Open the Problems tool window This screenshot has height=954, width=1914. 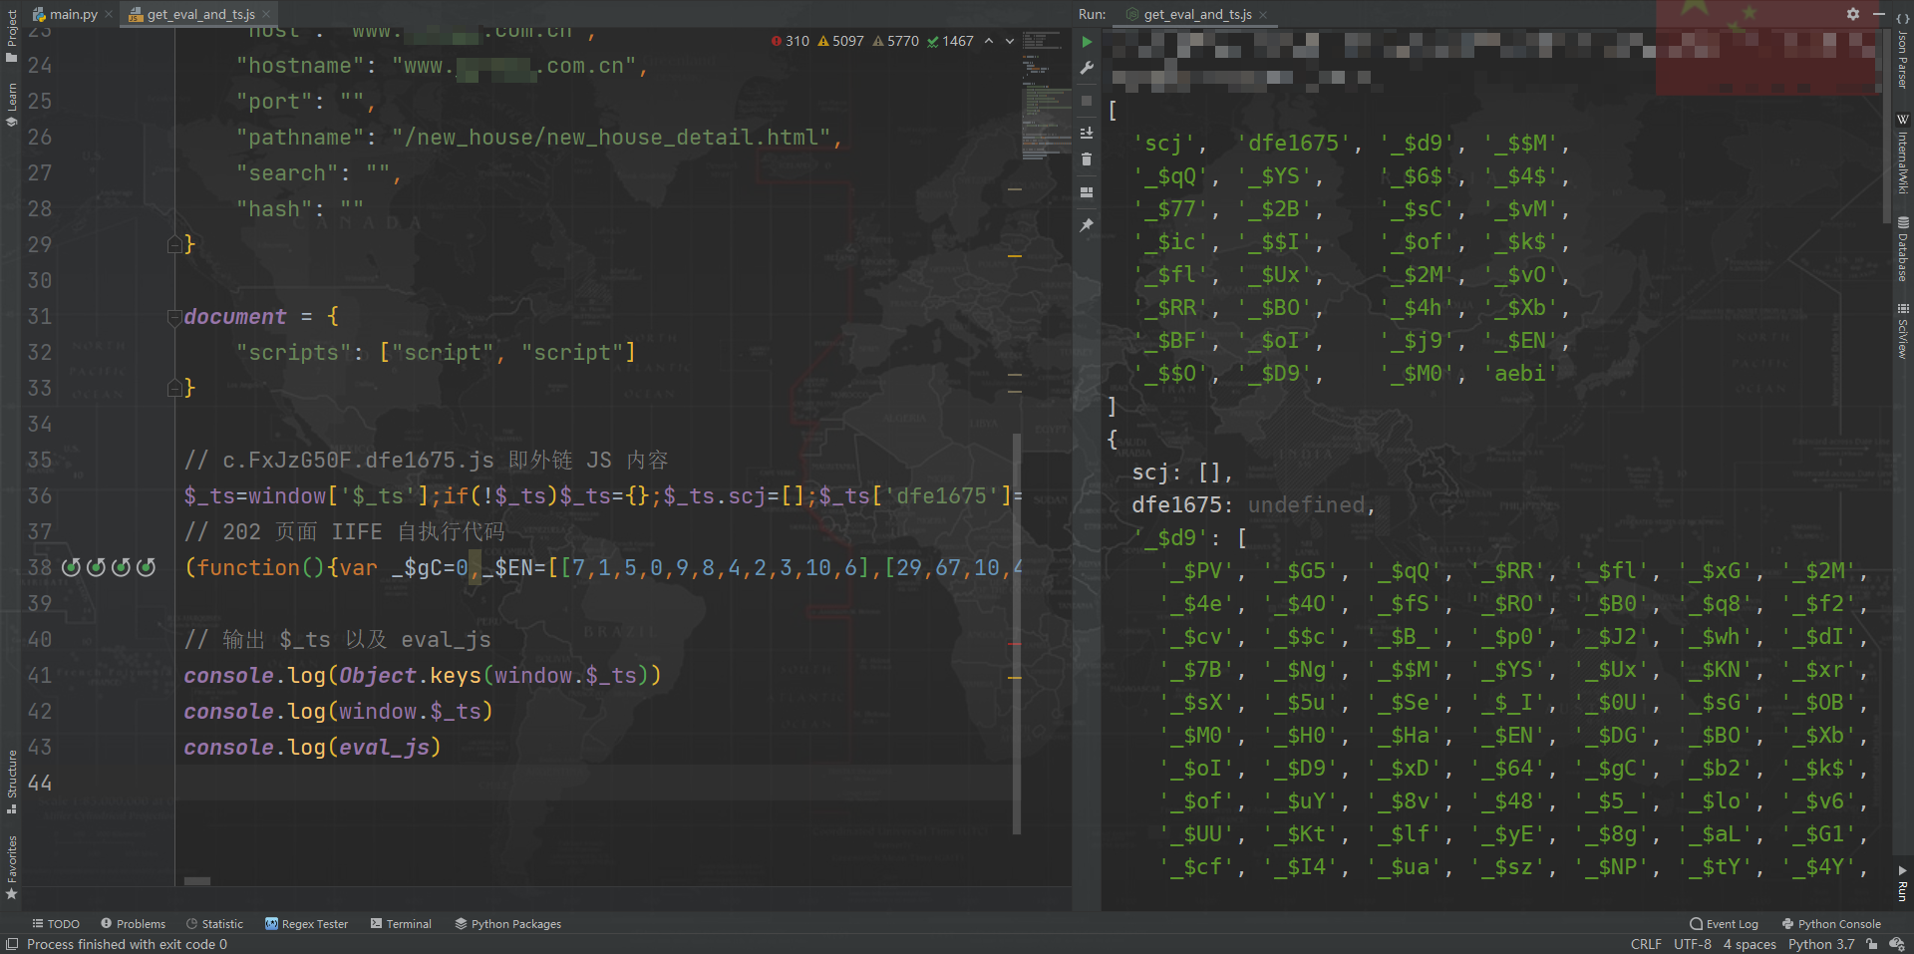pyautogui.click(x=134, y=924)
